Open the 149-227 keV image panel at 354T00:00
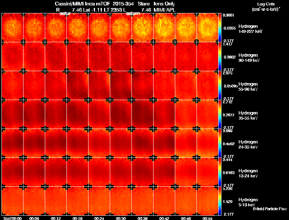The width and height of the screenshot is (289, 220). [12, 28]
